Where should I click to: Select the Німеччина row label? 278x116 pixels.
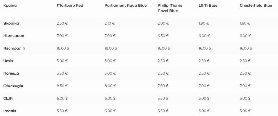coord(14,36)
